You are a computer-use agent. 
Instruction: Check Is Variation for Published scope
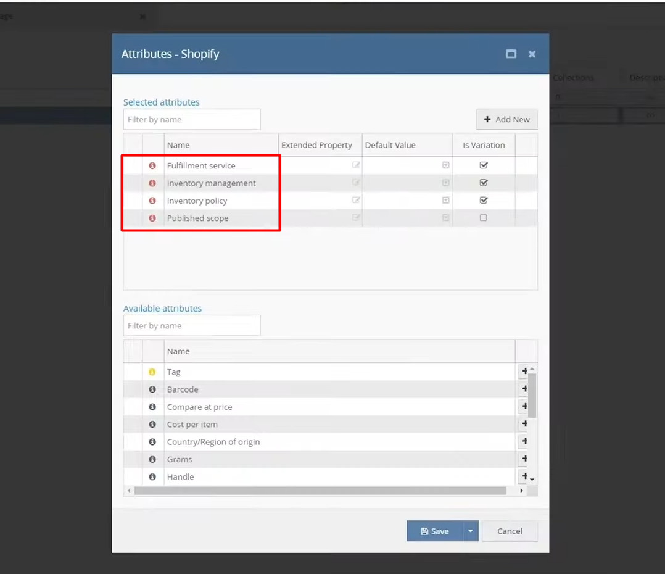click(x=484, y=218)
